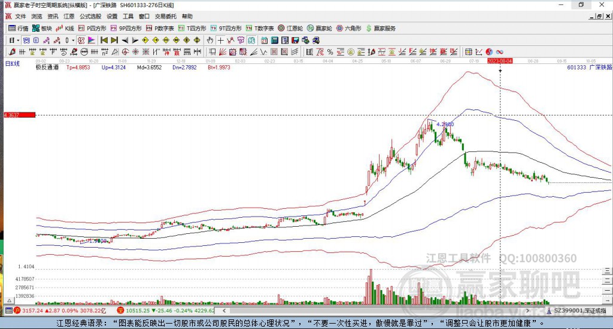Click the Bt=1.9973 indicator value
Image resolution: width=613 pixels, height=329 pixels.
point(219,67)
